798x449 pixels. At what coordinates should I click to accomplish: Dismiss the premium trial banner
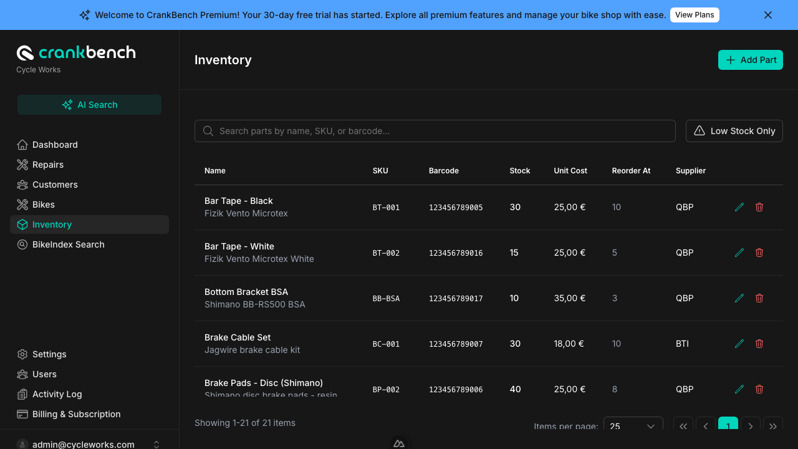coord(768,15)
